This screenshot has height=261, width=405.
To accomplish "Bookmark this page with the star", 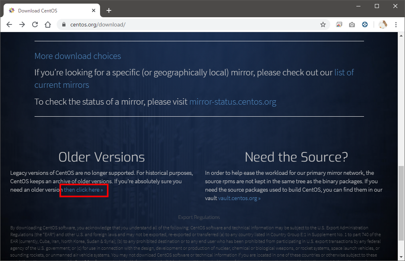I will (323, 24).
